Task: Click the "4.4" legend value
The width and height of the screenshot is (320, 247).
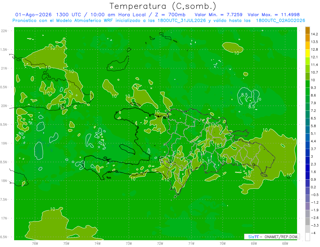Action: coord(314,141)
